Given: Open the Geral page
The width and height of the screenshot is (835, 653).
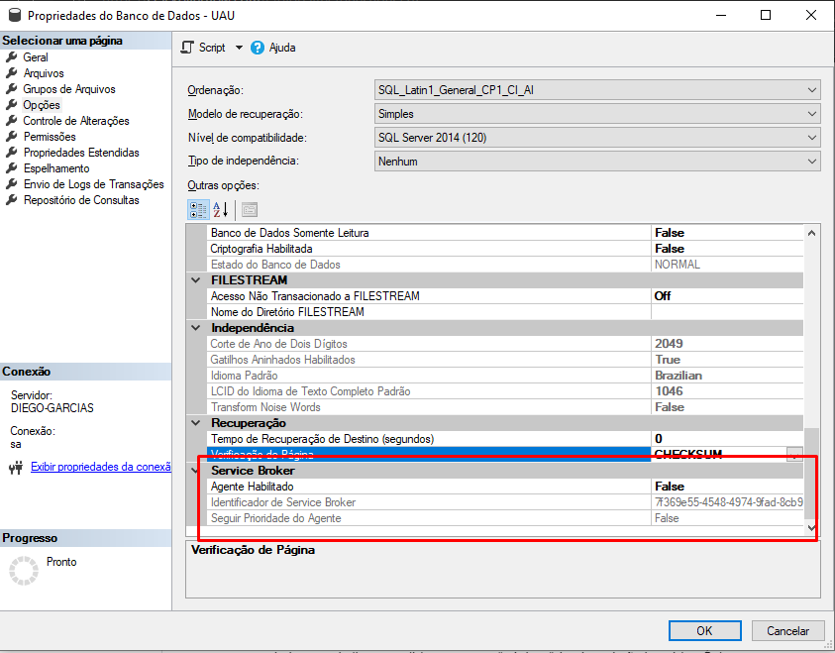Looking at the screenshot, I should pos(35,57).
